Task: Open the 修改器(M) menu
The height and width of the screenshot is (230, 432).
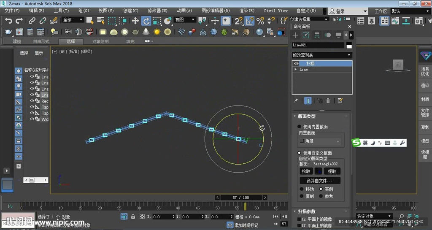Action: click(158, 11)
